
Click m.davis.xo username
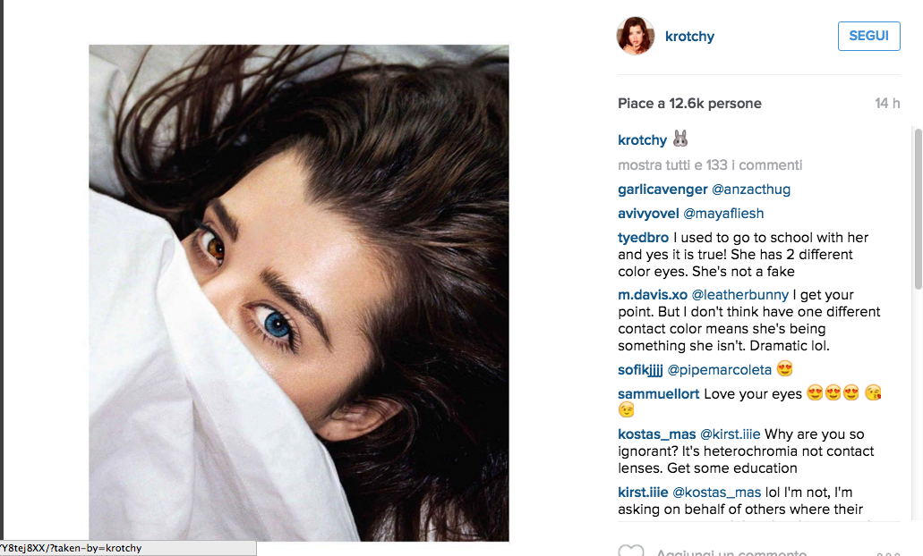tap(653, 294)
